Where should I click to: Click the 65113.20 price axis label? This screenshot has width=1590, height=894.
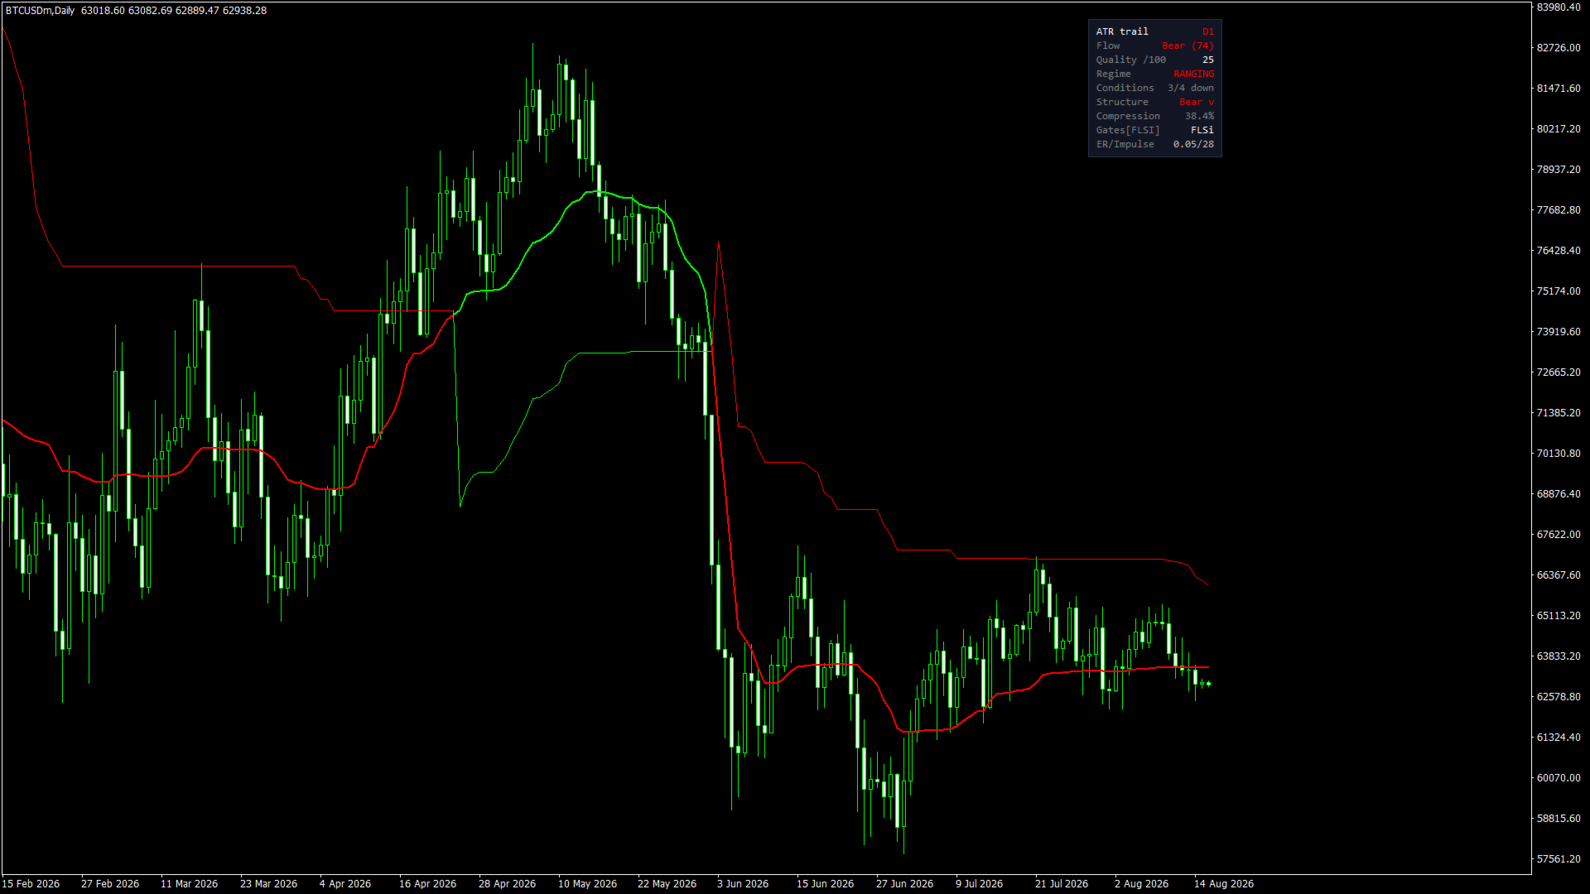pos(1559,616)
